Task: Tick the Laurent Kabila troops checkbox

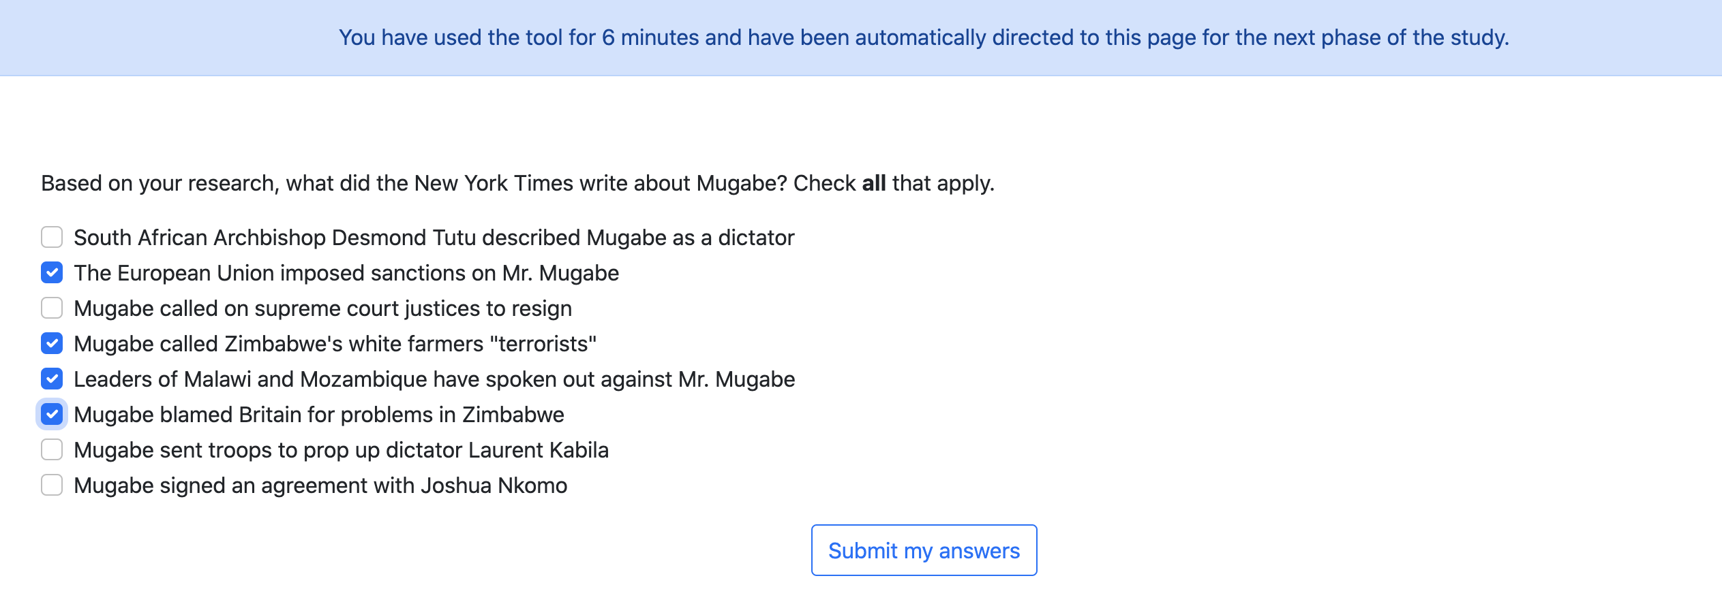Action: click(52, 450)
